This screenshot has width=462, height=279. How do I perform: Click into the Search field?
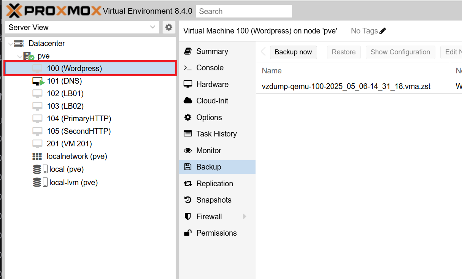click(244, 11)
